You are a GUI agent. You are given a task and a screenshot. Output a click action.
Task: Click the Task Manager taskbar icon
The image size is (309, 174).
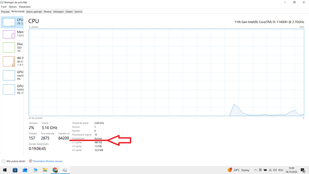coord(65,170)
